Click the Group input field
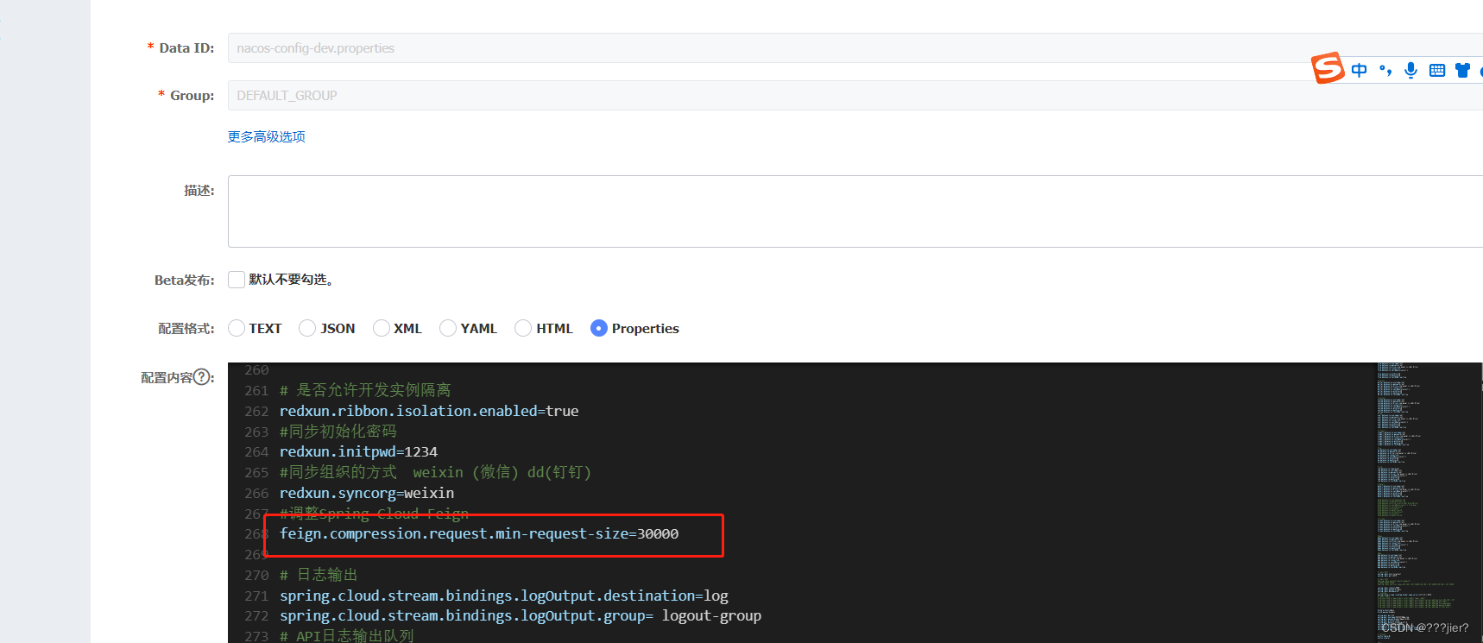This screenshot has height=643, width=1483. click(x=604, y=95)
